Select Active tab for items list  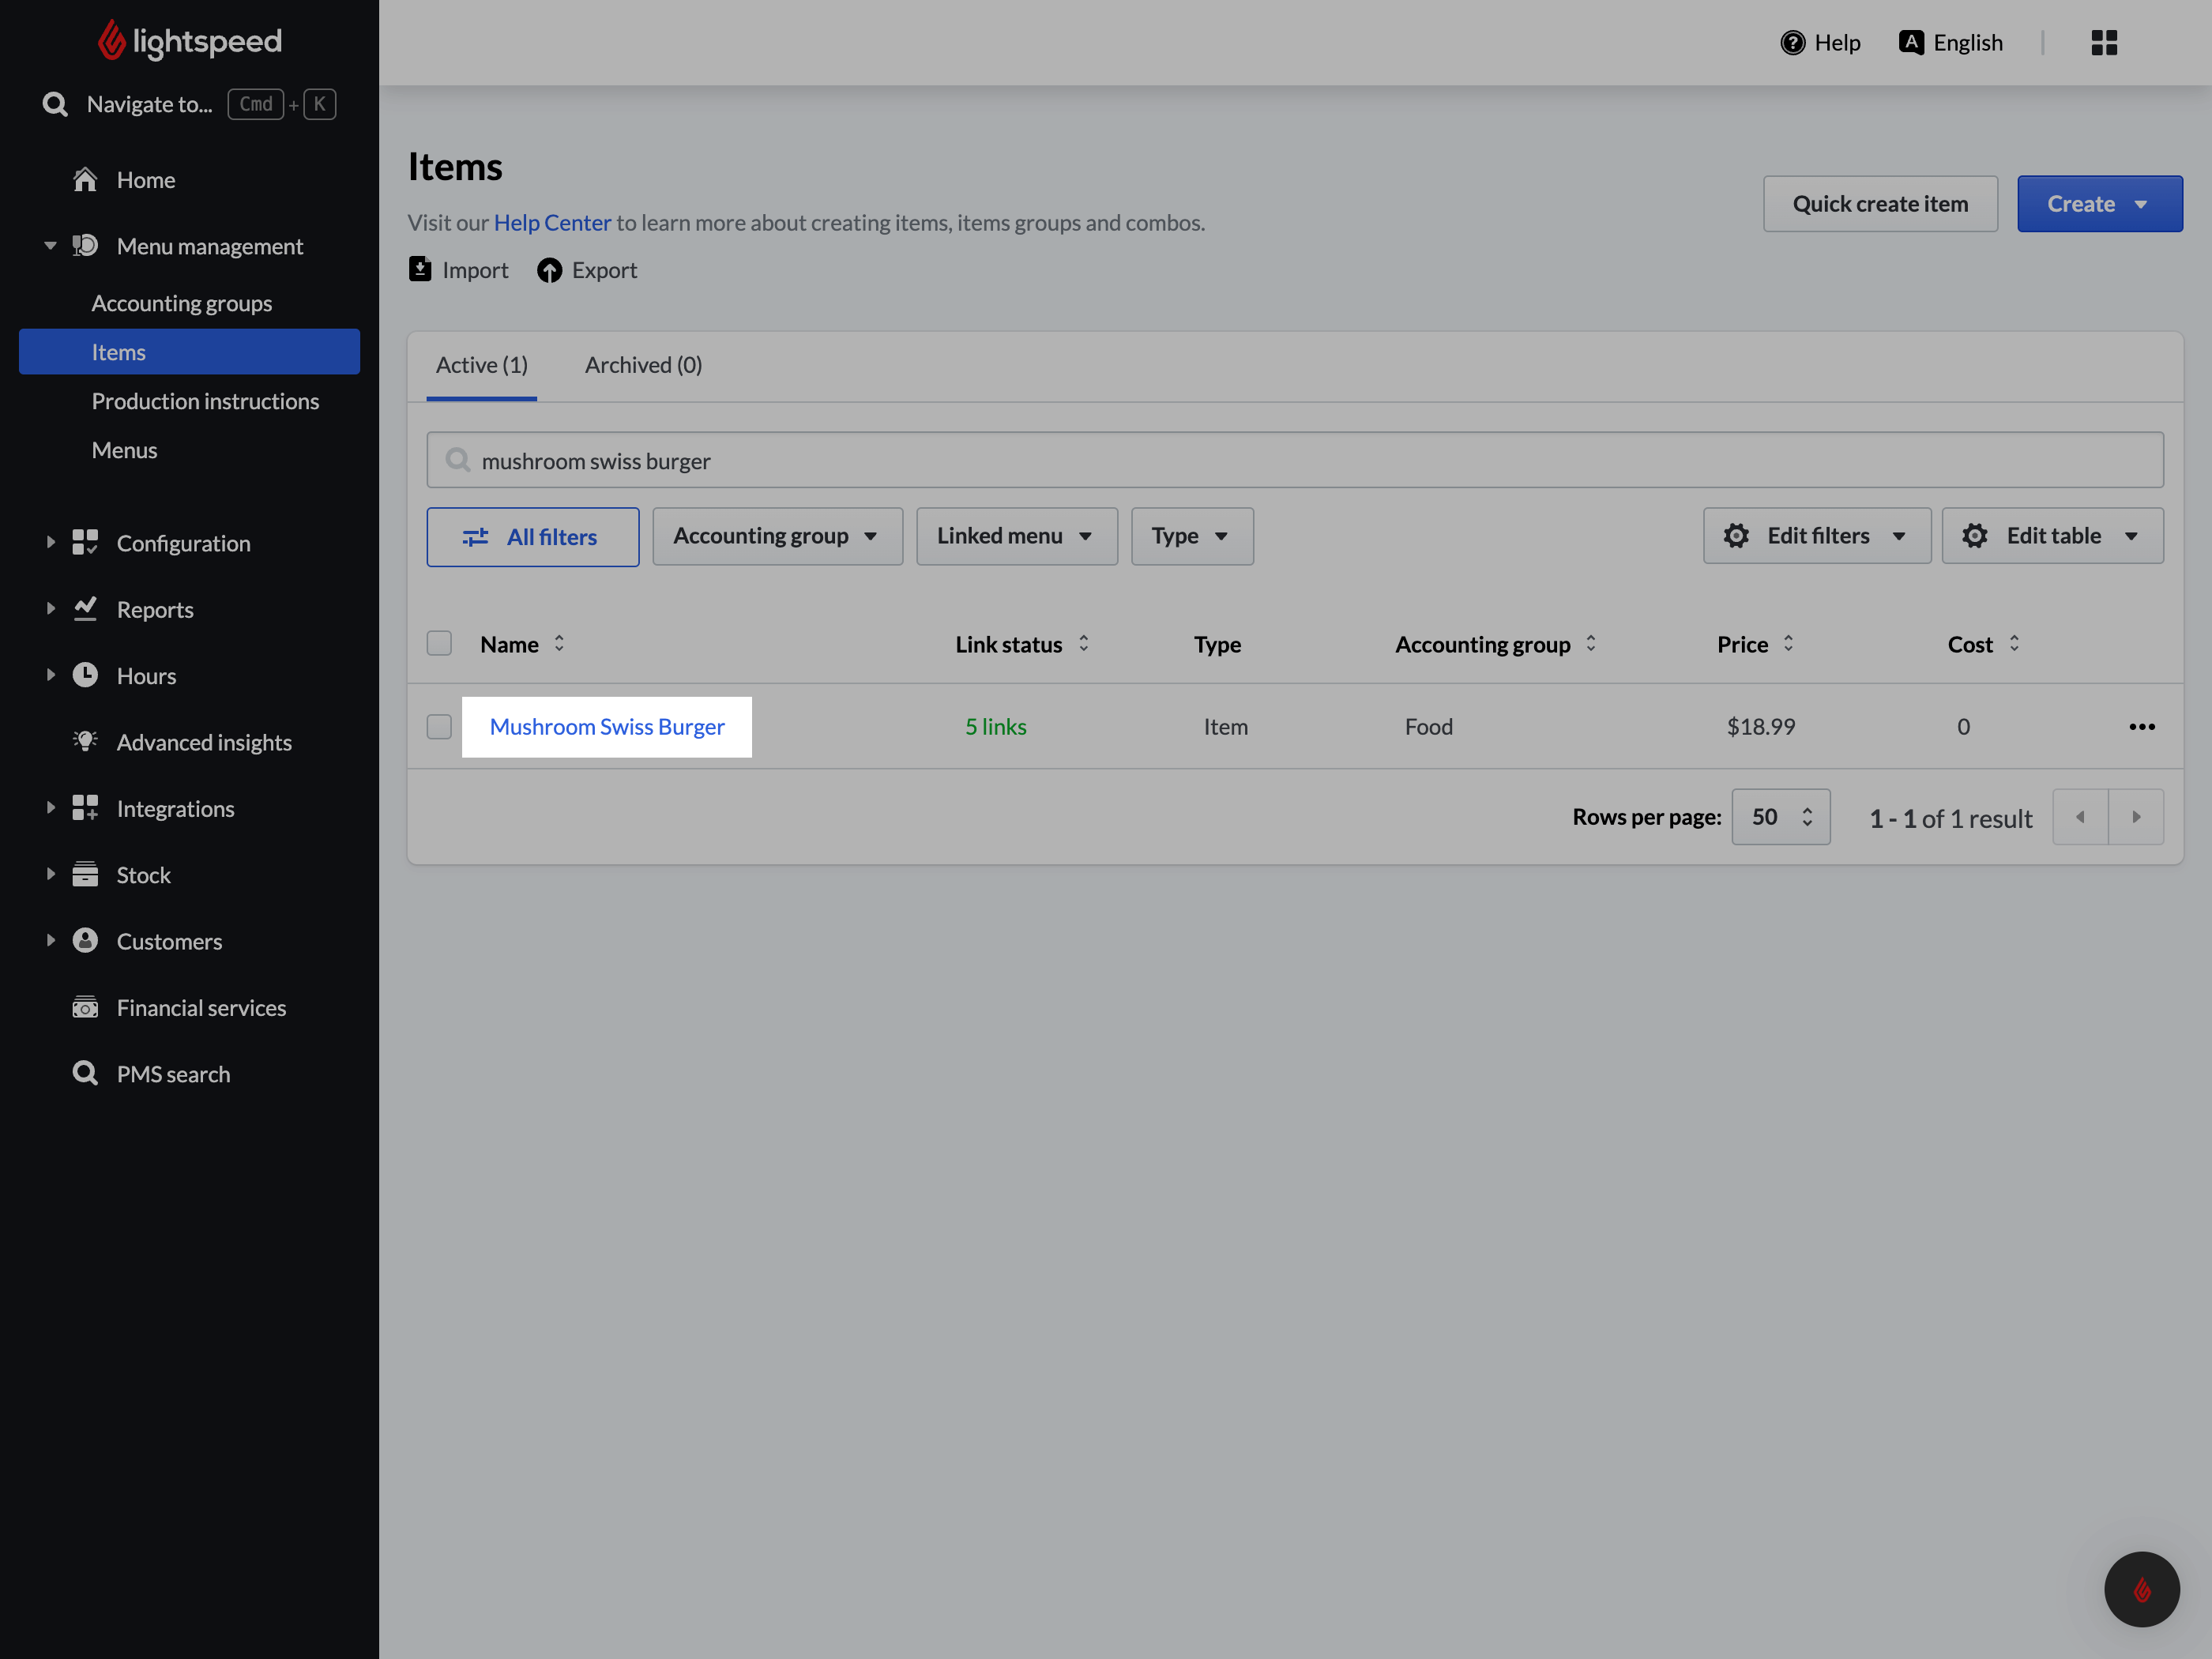481,364
